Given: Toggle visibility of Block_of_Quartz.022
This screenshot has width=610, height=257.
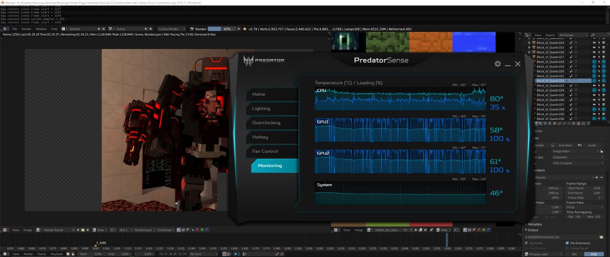Looking at the screenshot, I should [x=594, y=81].
